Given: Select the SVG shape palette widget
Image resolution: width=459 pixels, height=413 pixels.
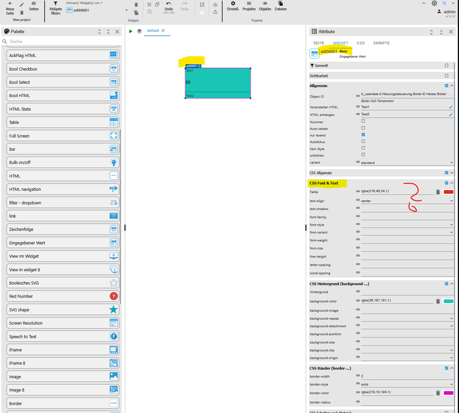Looking at the screenshot, I should 63,310.
